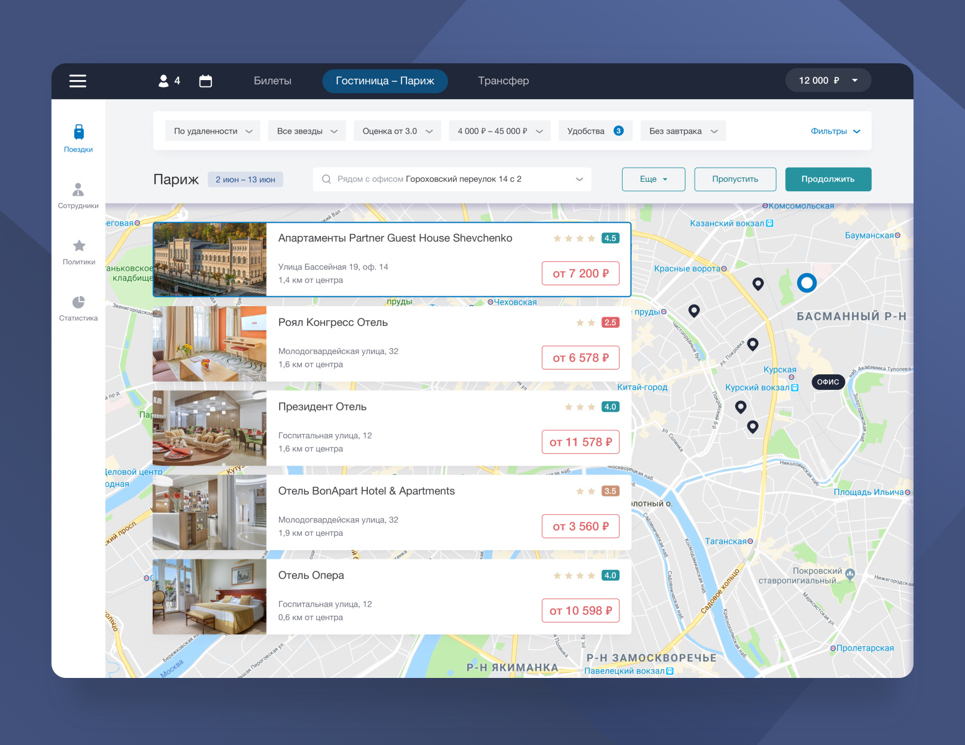The image size is (965, 745).
Task: Open the hamburger menu
Action: tap(78, 81)
